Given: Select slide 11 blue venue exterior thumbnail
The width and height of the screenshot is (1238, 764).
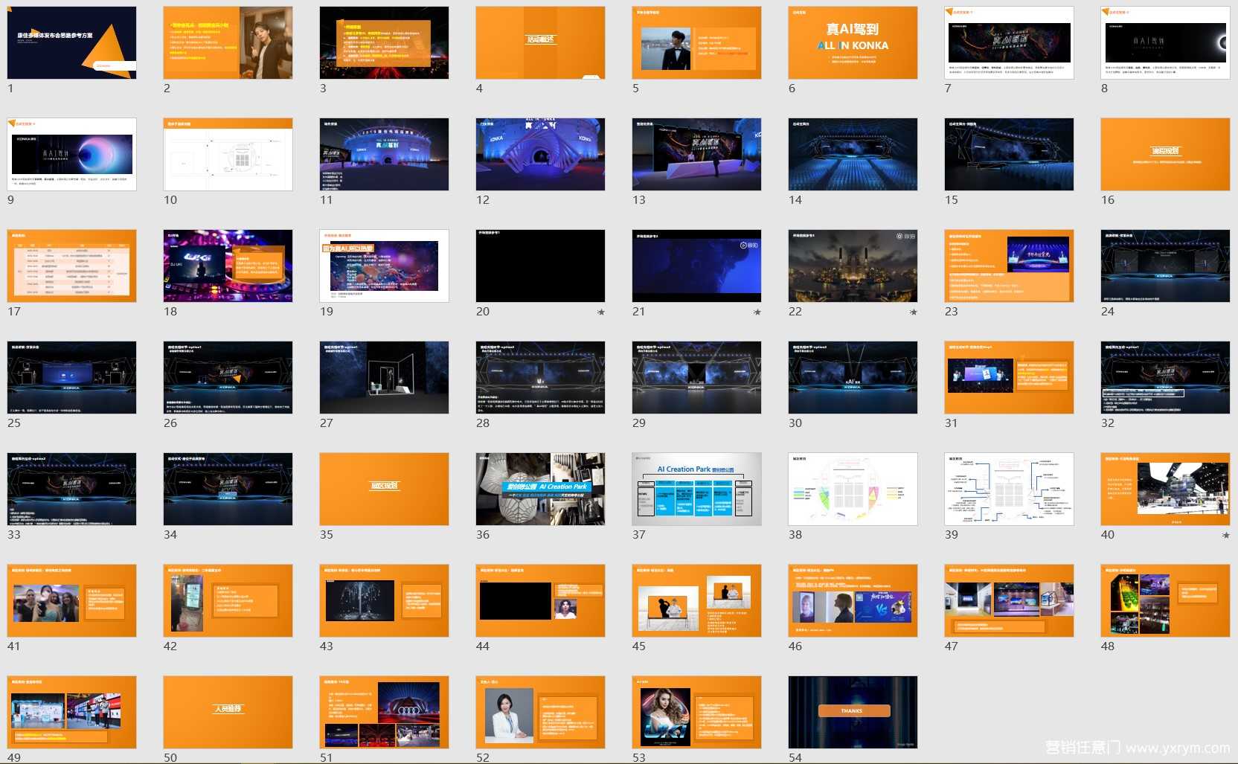Looking at the screenshot, I should coord(384,154).
